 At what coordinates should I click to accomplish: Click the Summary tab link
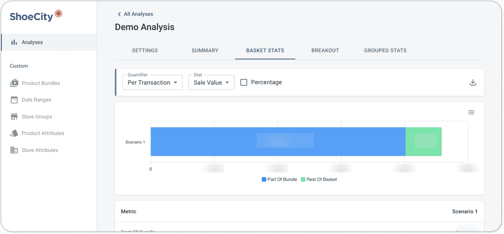pyautogui.click(x=205, y=51)
